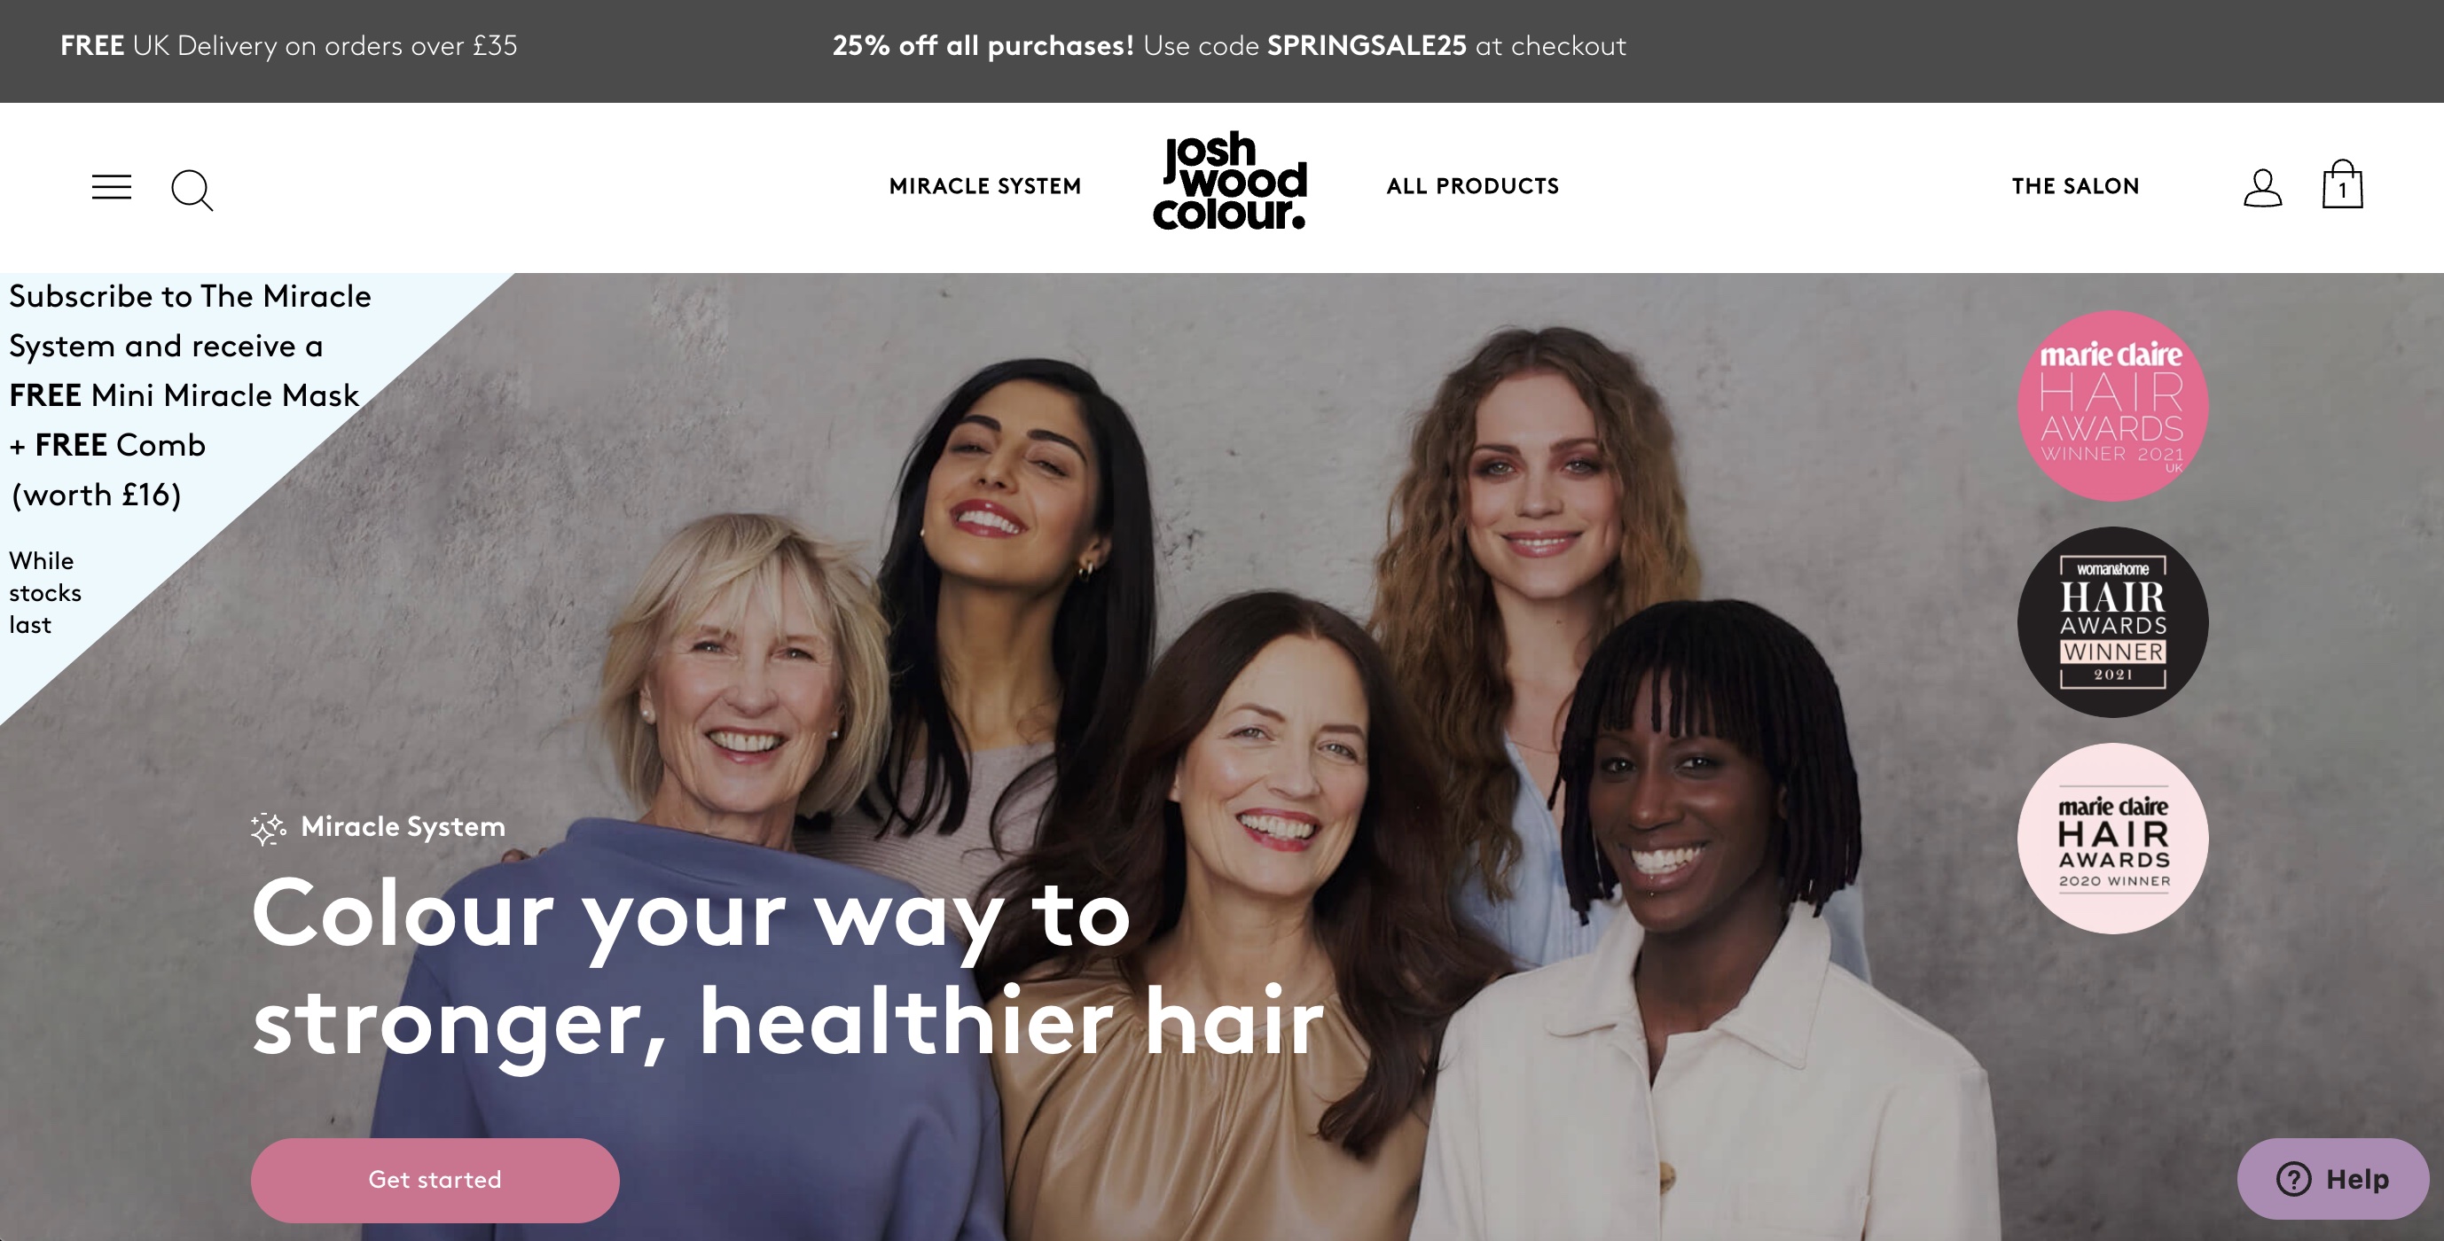Open the Help chat widget
This screenshot has width=2444, height=1241.
pyautogui.click(x=2332, y=1178)
